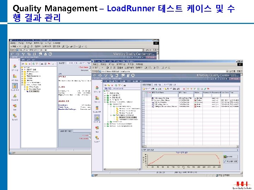Click the red X delete icon above front test set tree
This screenshot has height=190, width=254.
click(x=112, y=85)
